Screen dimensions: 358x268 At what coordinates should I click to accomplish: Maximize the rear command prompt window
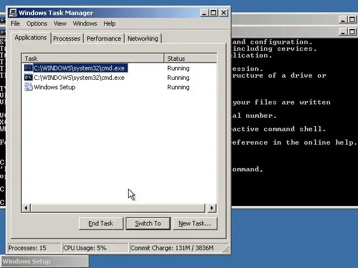352,20
